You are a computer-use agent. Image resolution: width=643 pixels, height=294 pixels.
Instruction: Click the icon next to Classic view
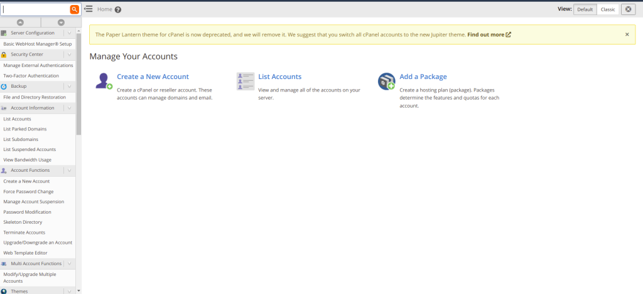628,9
